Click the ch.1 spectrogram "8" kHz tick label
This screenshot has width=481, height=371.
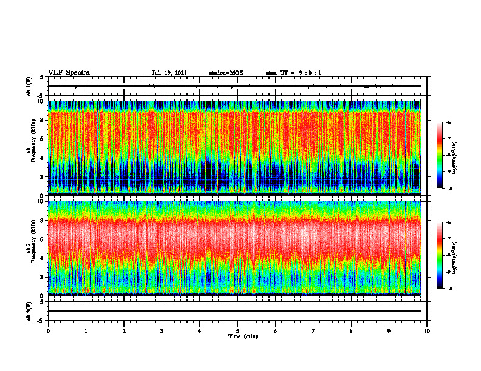pos(42,120)
